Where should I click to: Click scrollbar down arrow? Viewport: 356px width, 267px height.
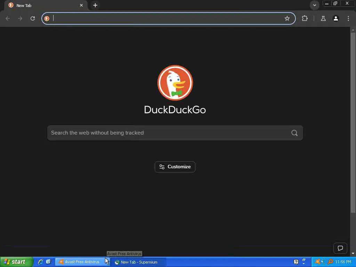353,253
